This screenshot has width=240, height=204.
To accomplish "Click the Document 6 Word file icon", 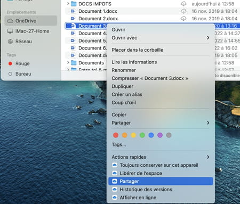I will [x=73, y=48].
